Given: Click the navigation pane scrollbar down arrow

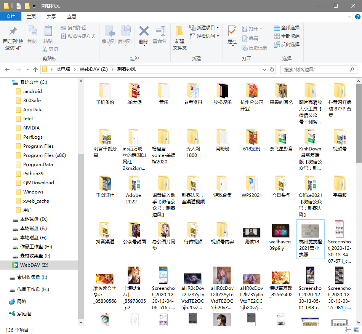Looking at the screenshot, I should coord(81,323).
